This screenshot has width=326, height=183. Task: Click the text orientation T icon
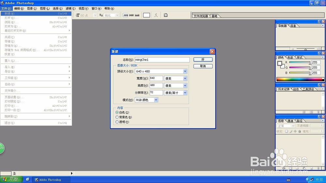[x=78, y=15]
